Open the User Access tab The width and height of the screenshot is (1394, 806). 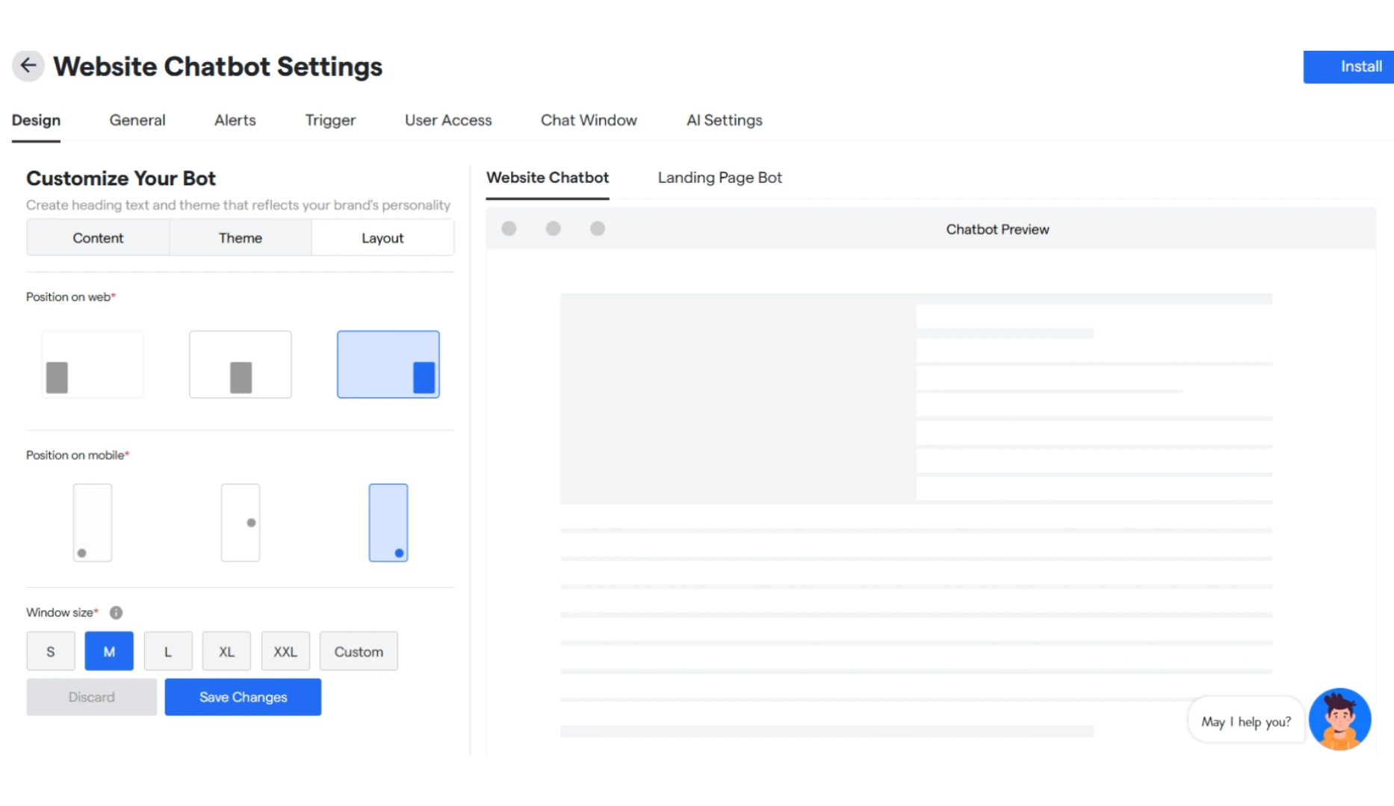(448, 120)
